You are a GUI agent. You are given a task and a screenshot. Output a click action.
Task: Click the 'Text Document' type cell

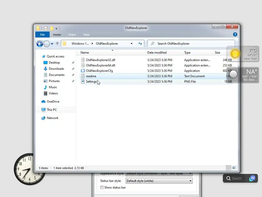pyautogui.click(x=194, y=76)
